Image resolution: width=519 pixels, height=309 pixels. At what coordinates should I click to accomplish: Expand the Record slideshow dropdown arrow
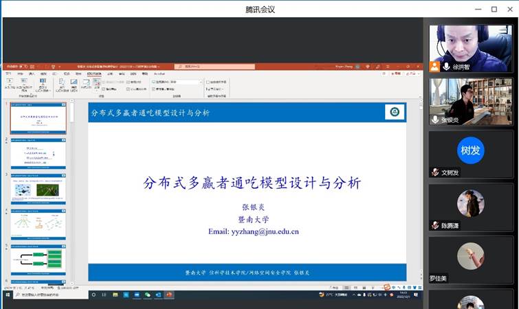click(x=97, y=89)
